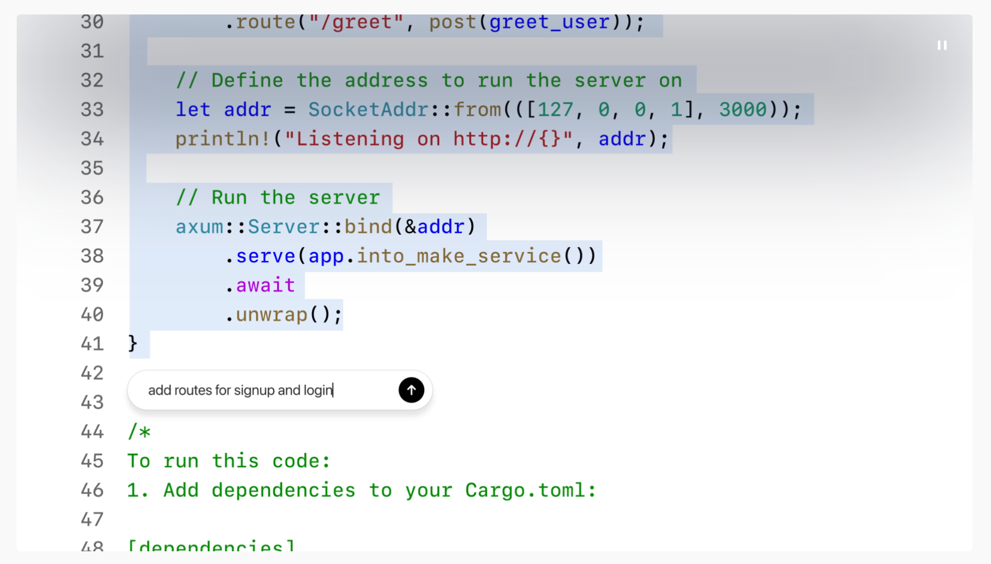Click the text 'Add dependencies to your Cargo.toml:'
The width and height of the screenshot is (991, 564).
tap(380, 490)
